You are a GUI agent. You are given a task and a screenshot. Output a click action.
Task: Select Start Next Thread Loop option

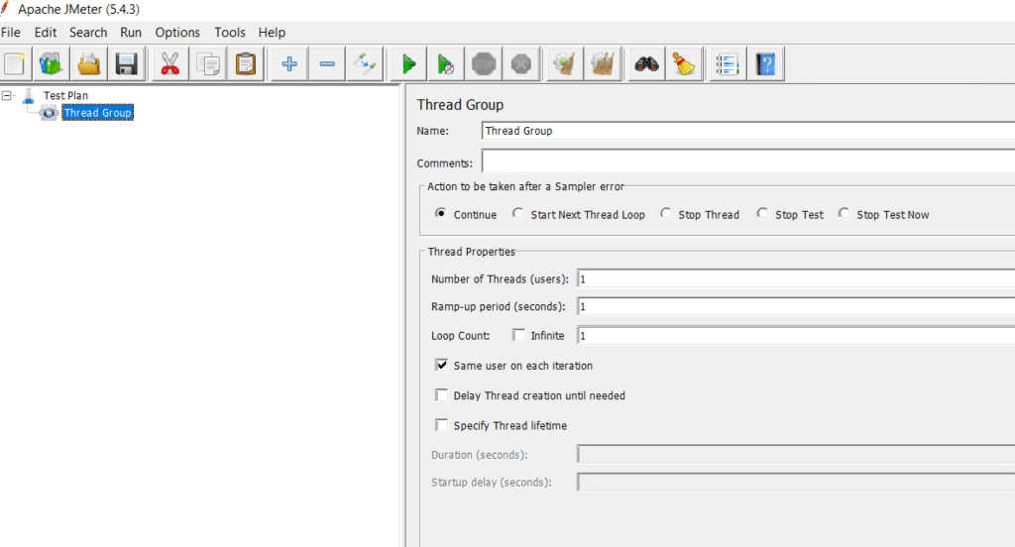coord(517,214)
